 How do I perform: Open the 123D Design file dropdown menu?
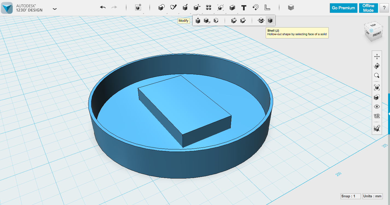click(54, 8)
